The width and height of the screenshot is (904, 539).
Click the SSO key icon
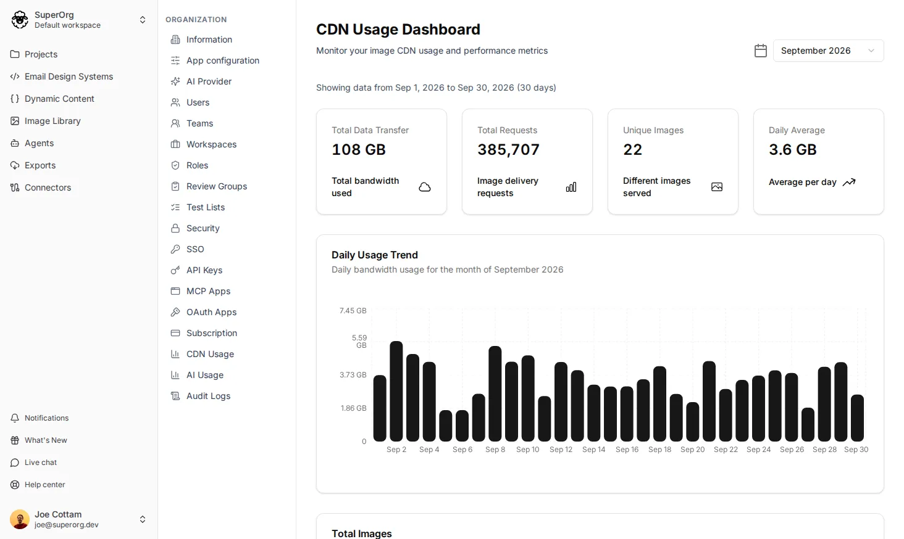(x=175, y=249)
